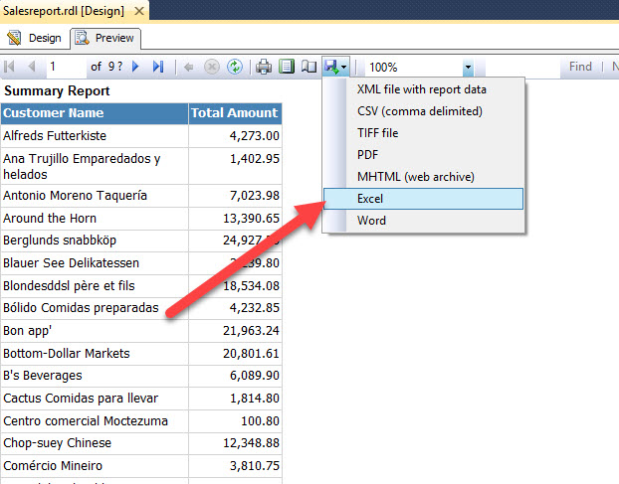The height and width of the screenshot is (484, 619).
Task: Select TIFF file export option
Action: (x=424, y=133)
